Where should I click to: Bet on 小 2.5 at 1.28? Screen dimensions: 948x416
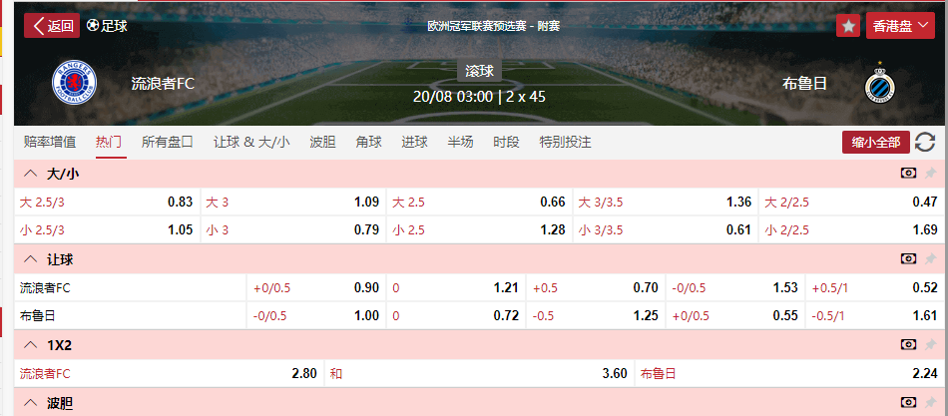(x=479, y=229)
